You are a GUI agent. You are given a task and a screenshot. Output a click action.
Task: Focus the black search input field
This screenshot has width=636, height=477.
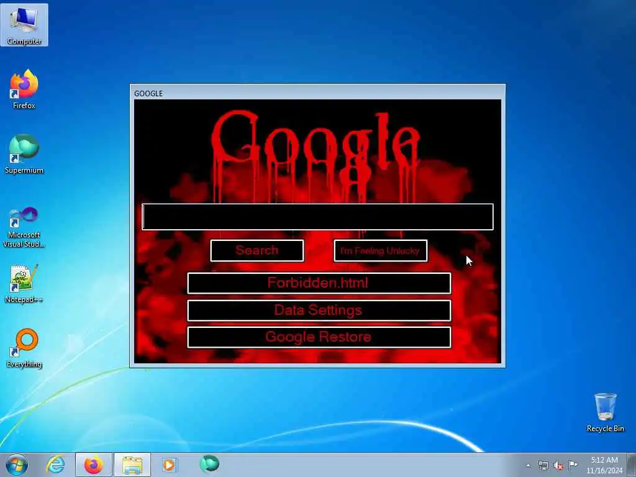(317, 217)
